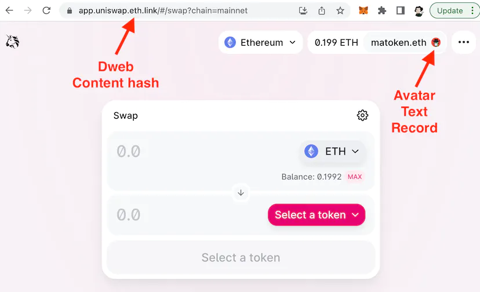This screenshot has height=292, width=480.
Task: Toggle the browser side panel icon
Action: pyautogui.click(x=401, y=10)
